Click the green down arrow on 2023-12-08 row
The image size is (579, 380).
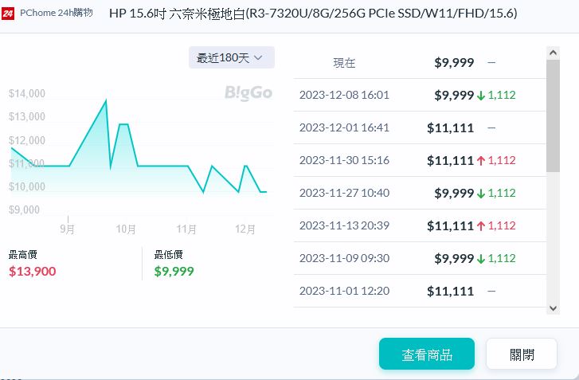[481, 96]
